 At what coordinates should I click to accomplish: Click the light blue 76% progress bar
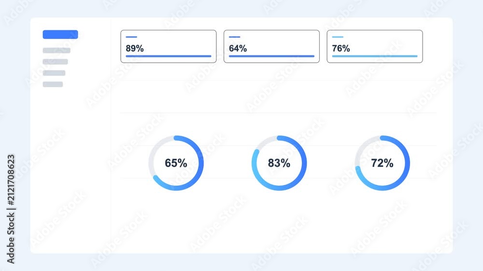point(375,56)
